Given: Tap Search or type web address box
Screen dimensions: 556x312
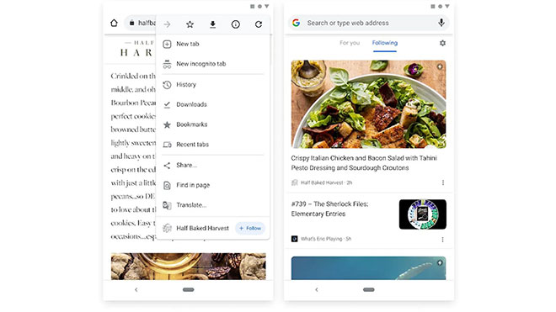Looking at the screenshot, I should [x=369, y=23].
